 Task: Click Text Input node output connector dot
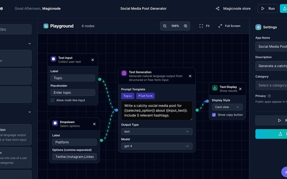click(x=100, y=79)
